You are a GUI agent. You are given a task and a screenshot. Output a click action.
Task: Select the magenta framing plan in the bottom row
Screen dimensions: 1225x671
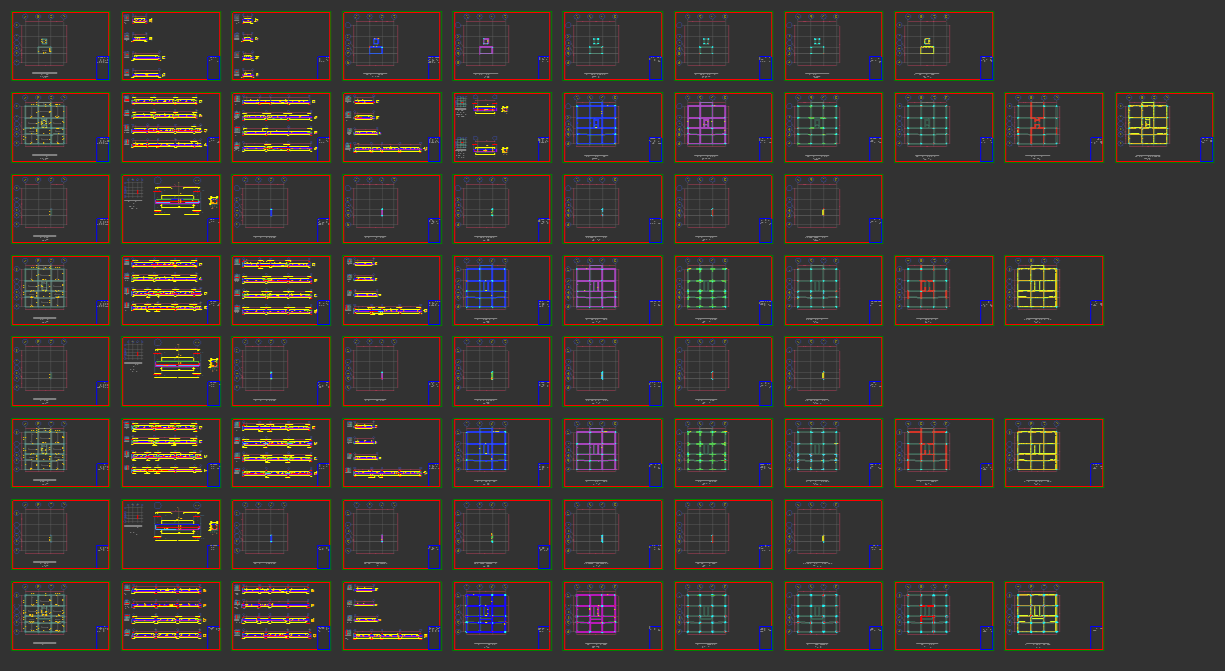pos(612,615)
